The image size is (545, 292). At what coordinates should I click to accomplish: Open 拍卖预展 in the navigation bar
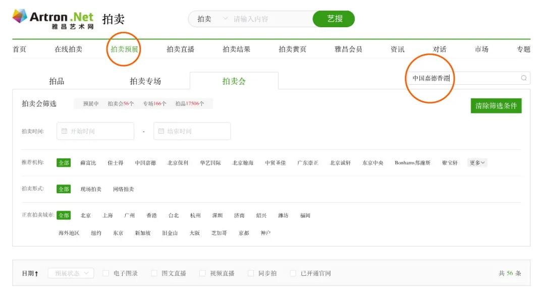click(124, 49)
